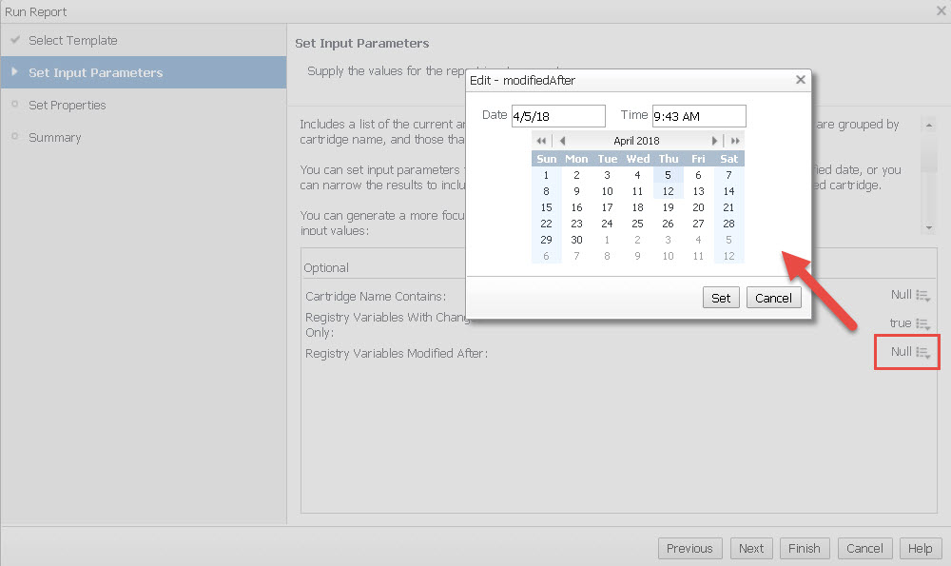Select April 12 in the calendar
The height and width of the screenshot is (566, 951).
(x=668, y=191)
